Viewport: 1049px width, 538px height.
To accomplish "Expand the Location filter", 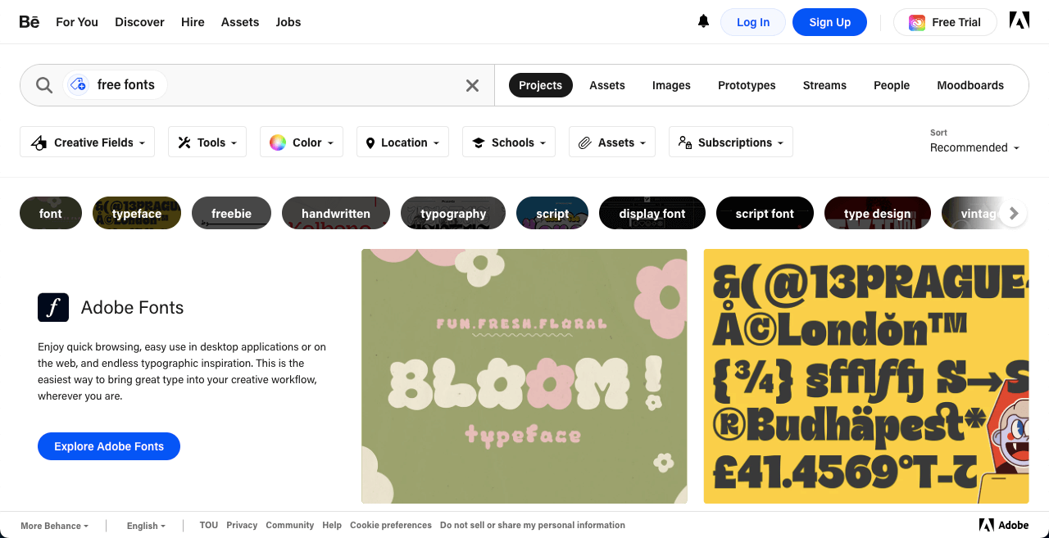I will 402,142.
